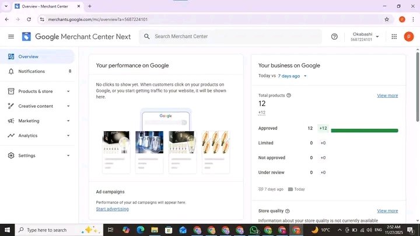Select the Overview - Merchant Center tab
This screenshot has width=420, height=236.
pos(48,6)
